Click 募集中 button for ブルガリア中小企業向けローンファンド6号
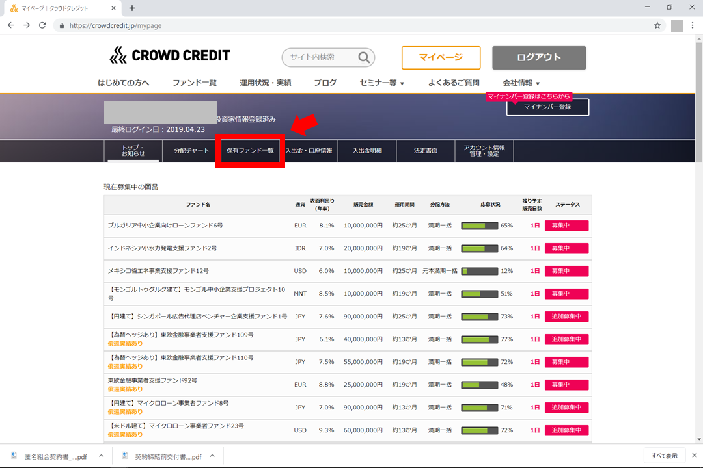The height and width of the screenshot is (468, 703). [x=566, y=226]
